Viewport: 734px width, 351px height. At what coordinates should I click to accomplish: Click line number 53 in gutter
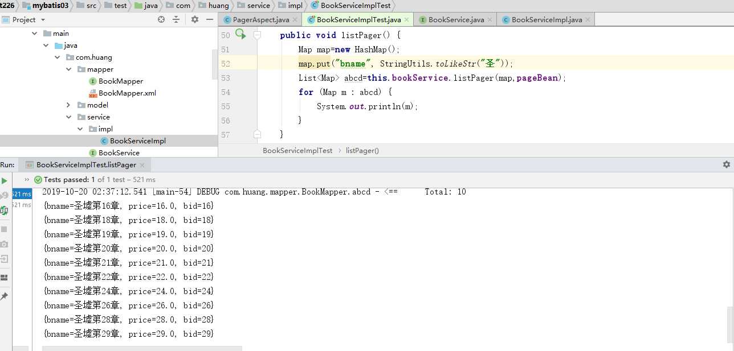(226, 78)
